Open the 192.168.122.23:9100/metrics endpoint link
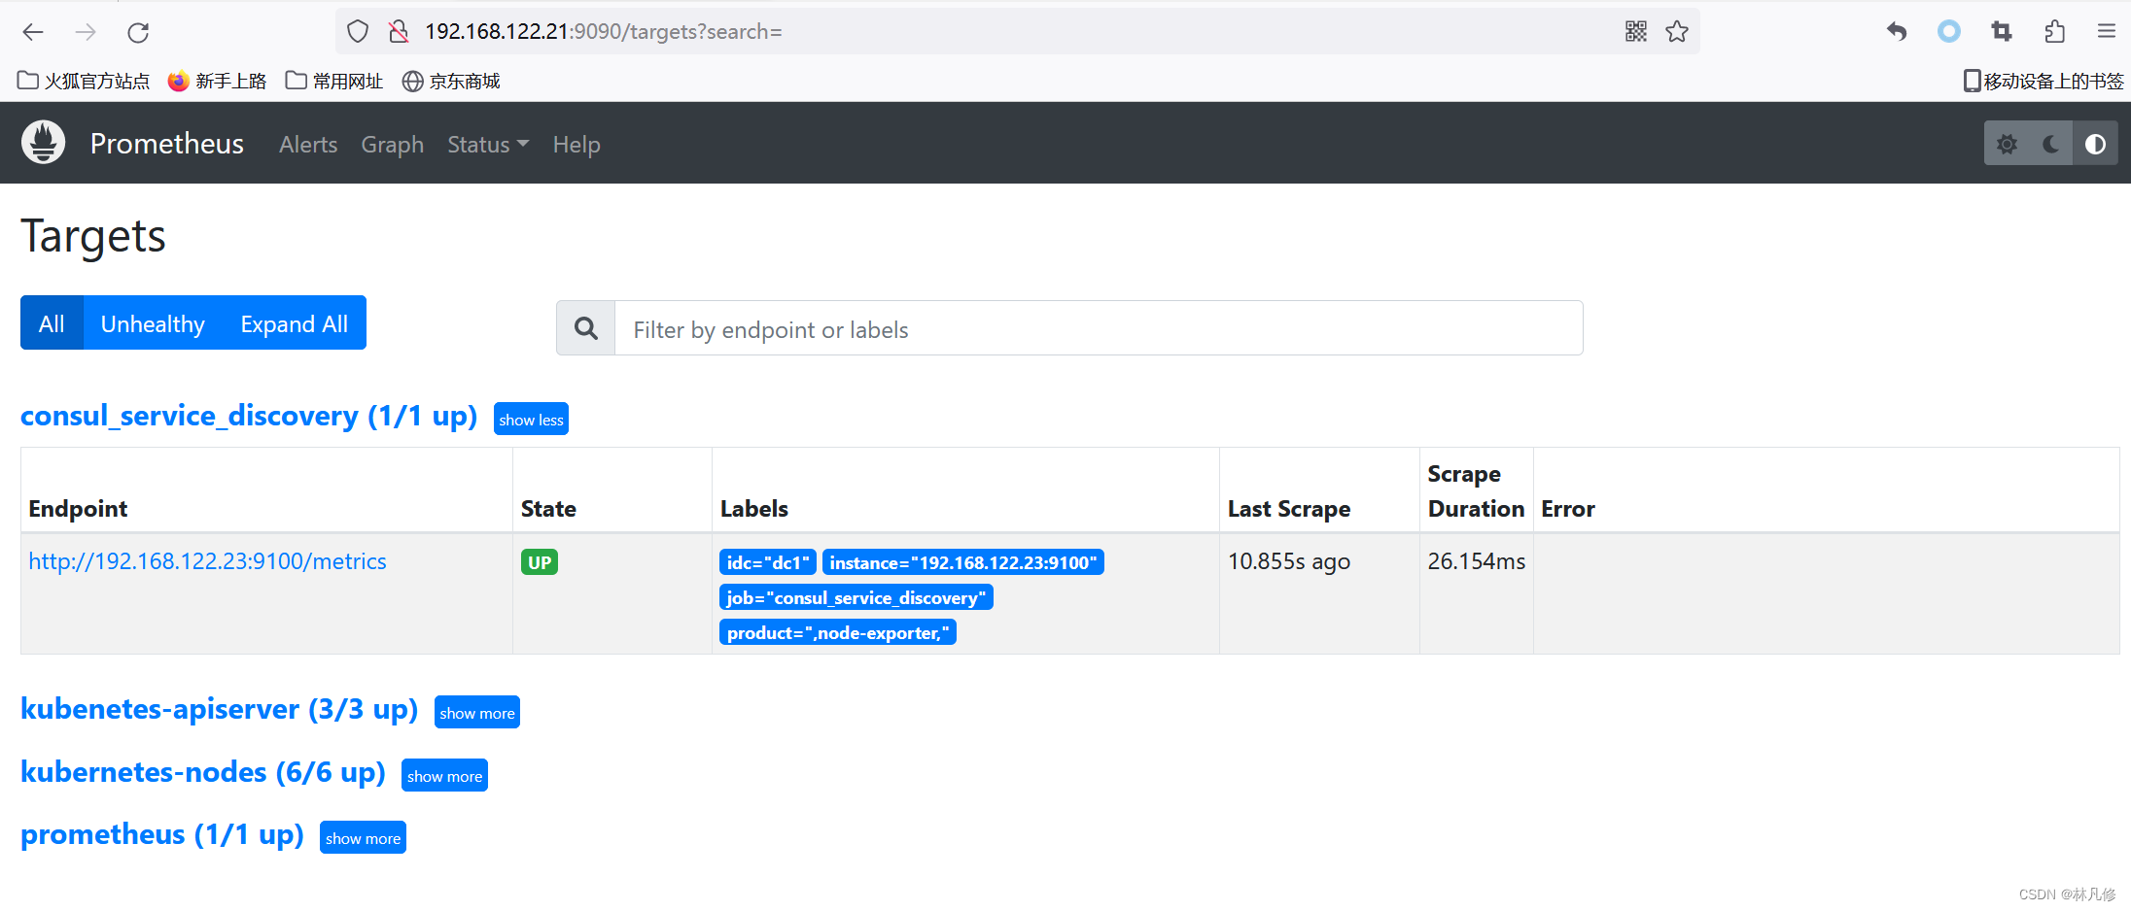 pos(207,561)
